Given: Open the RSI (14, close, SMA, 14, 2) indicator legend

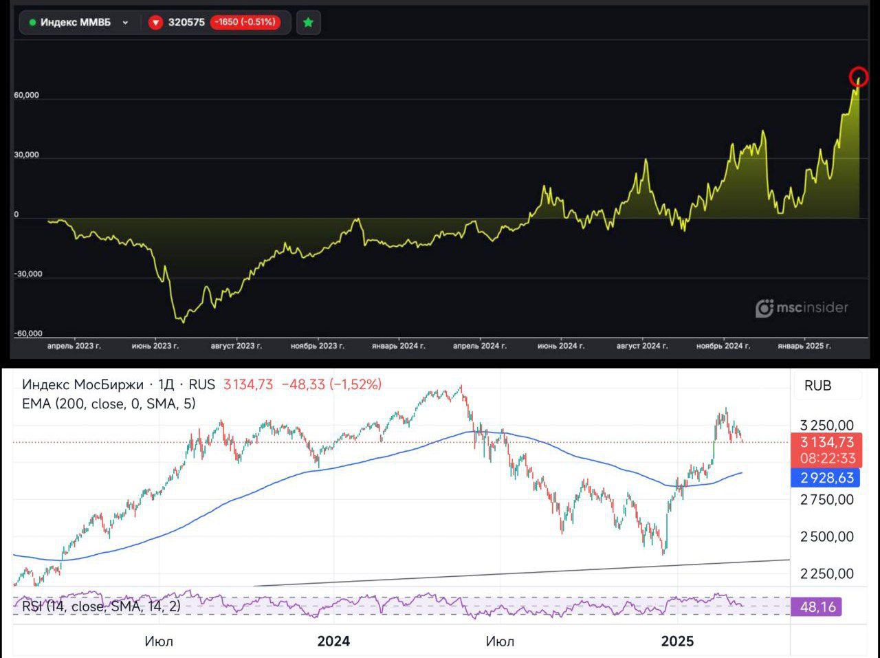Looking at the screenshot, I should click(x=101, y=606).
